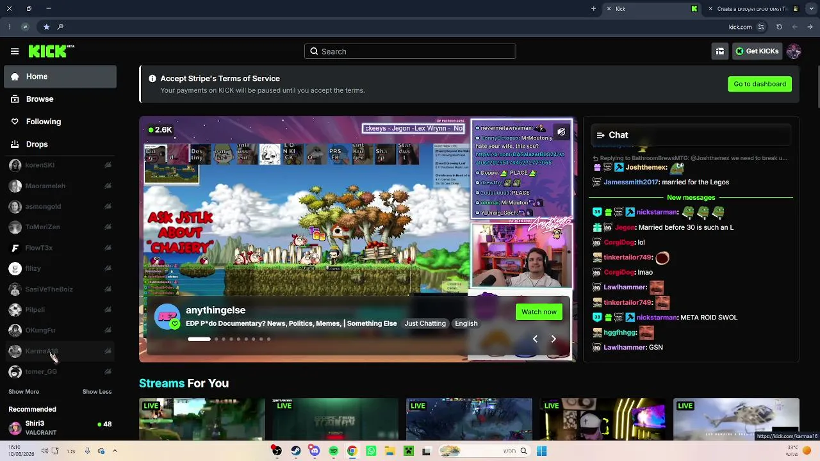Open Discord from taskbar

pos(315,451)
